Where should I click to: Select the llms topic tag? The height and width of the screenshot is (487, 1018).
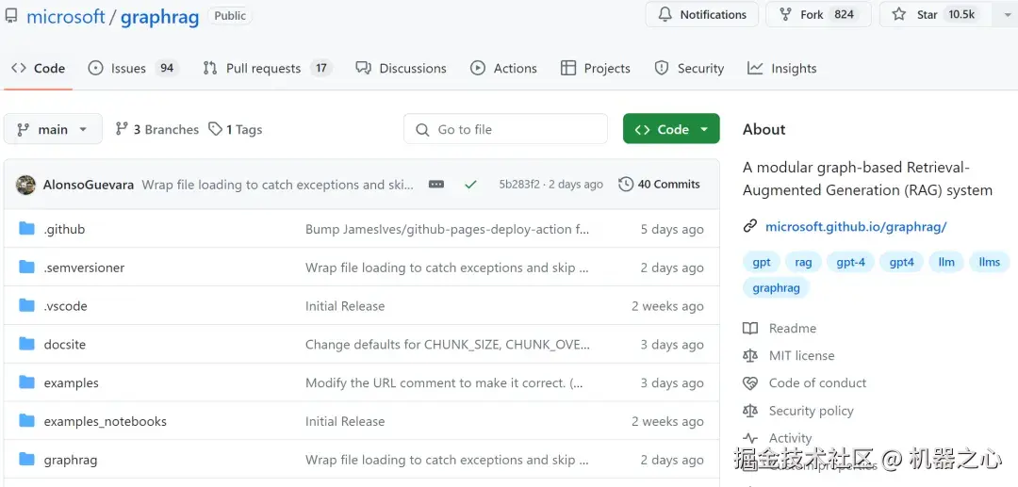[989, 262]
